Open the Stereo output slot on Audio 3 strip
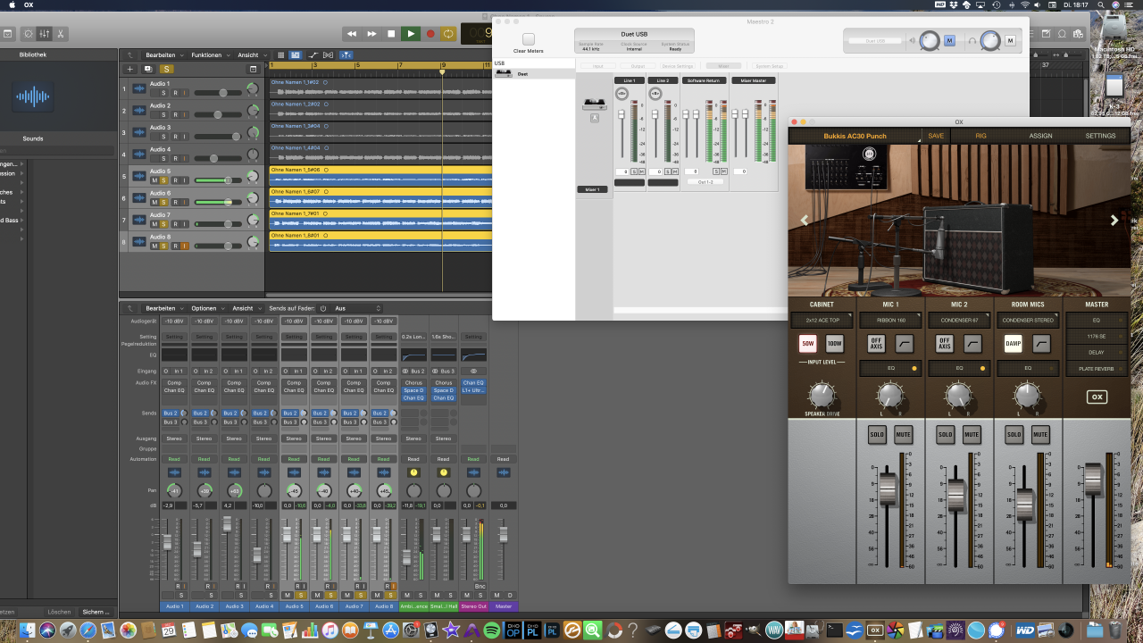Screen dimensions: 1143x643 [x=234, y=438]
